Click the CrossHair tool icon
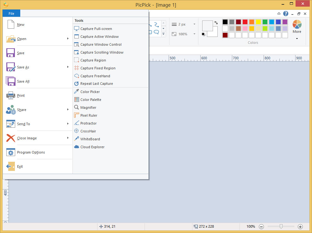This screenshot has height=233, width=312. [77, 131]
